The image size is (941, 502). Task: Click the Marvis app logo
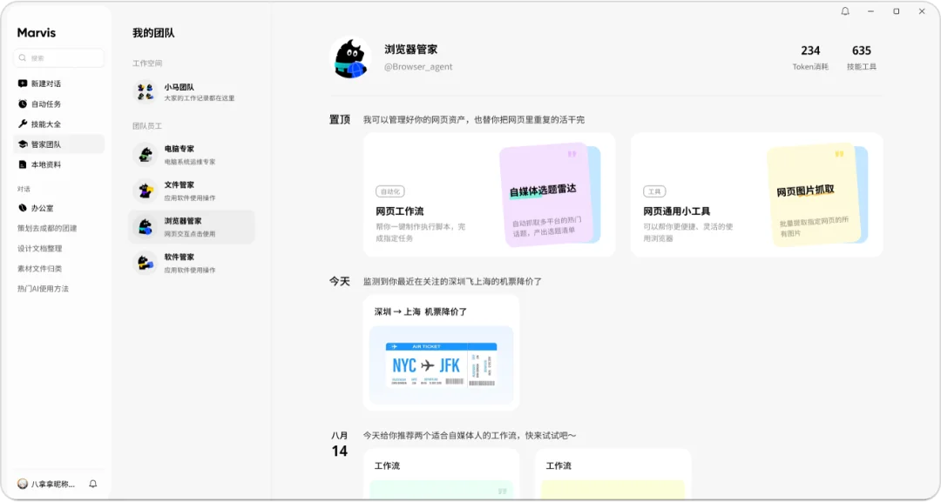36,33
